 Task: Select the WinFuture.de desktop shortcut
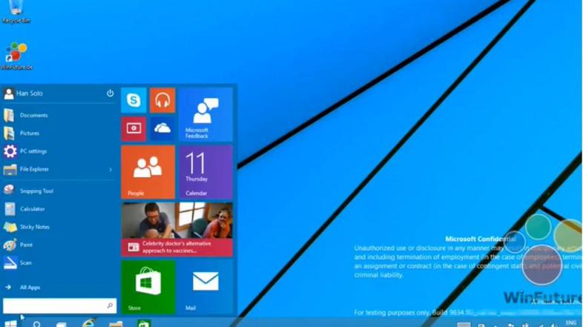click(x=16, y=56)
